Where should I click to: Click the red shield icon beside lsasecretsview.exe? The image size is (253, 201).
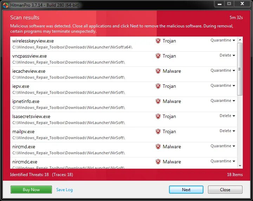tap(158, 116)
